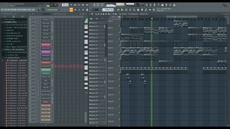Toggle the loop recording icon

87,5
